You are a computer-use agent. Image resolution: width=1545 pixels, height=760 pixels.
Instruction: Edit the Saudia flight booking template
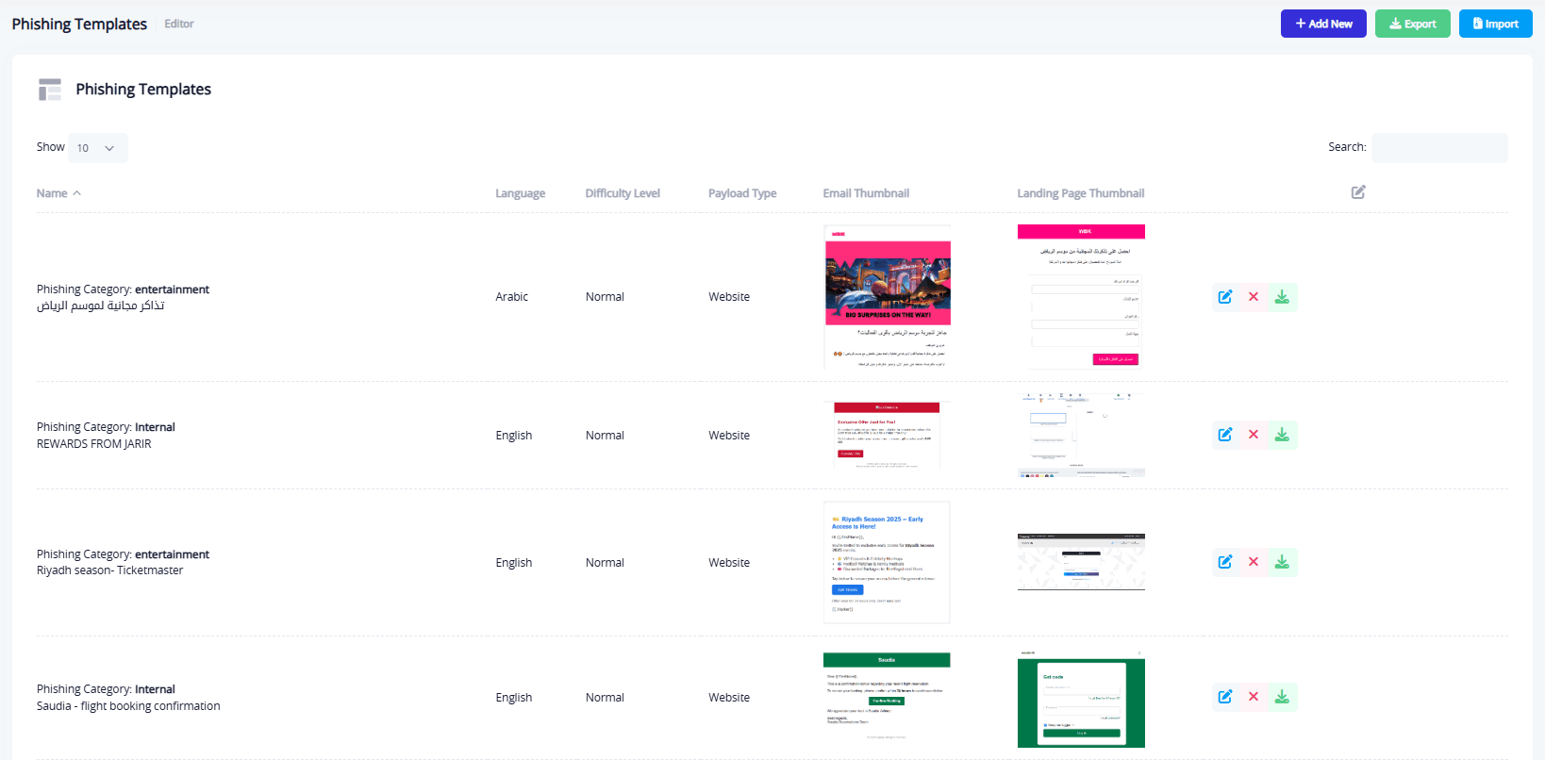coord(1224,697)
